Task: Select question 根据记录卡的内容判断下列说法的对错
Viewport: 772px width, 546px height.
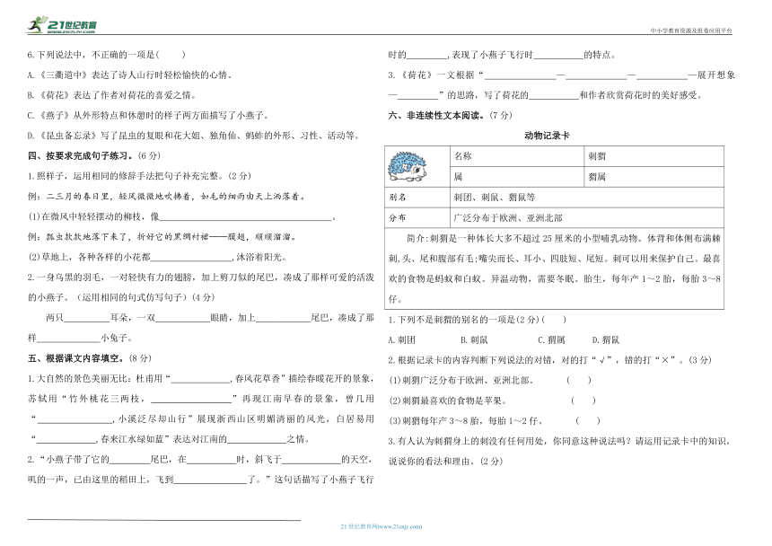Action: (x=550, y=360)
